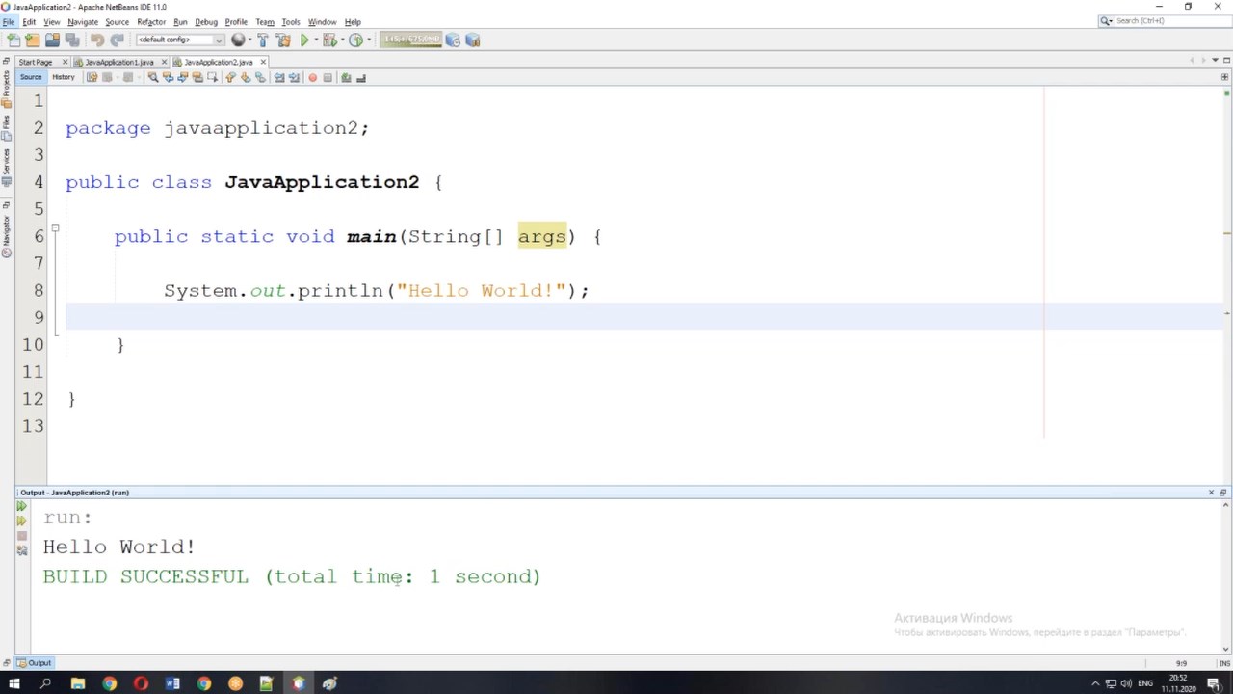The image size is (1233, 694).
Task: Re-run the program from Output panel
Action: coord(21,506)
